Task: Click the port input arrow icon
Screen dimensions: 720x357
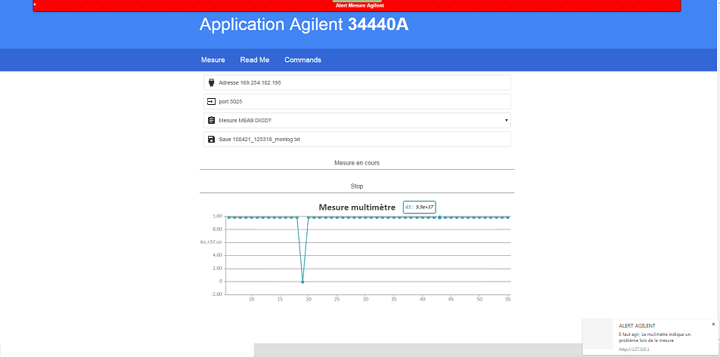Action: tap(211, 102)
